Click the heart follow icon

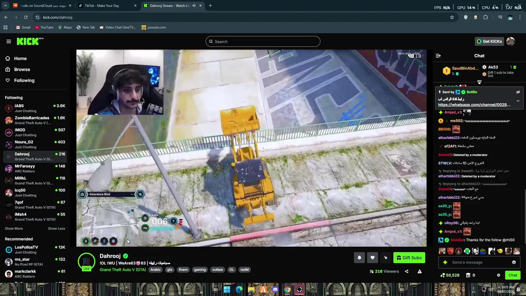372,258
